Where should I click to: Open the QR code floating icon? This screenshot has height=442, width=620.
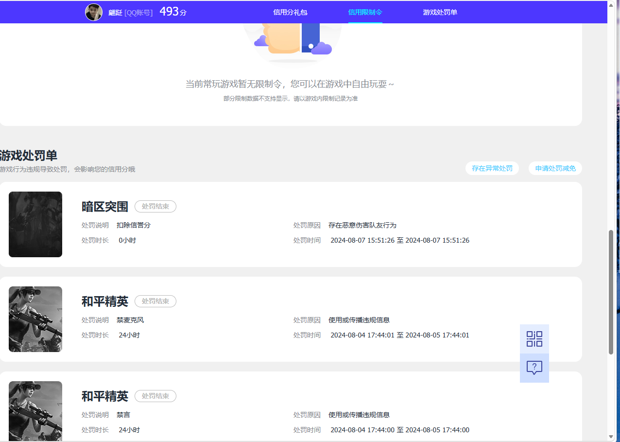(534, 339)
